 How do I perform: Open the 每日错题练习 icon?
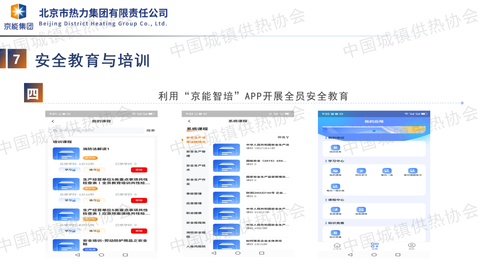(x=413, y=172)
